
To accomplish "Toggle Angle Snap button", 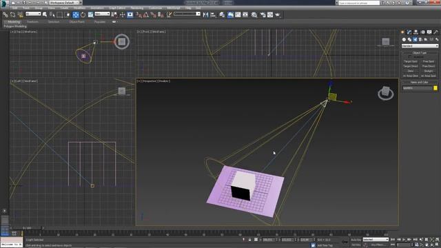I will (x=146, y=14).
